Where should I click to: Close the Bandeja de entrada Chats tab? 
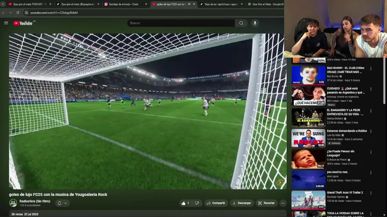click(146, 4)
